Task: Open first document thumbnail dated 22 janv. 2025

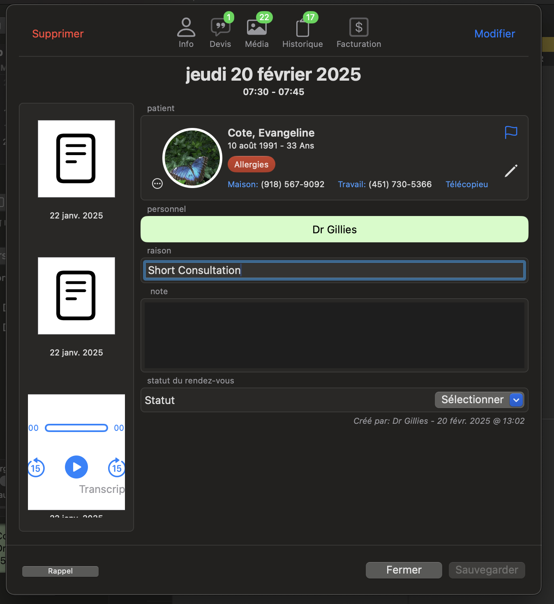Action: [76, 159]
